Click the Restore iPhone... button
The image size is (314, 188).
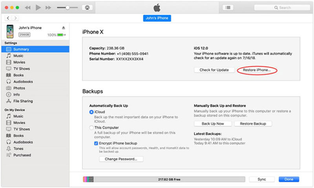257,70
